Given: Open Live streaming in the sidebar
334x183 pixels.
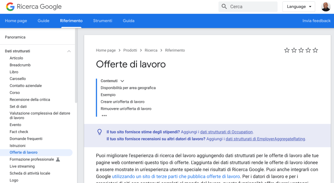Looking at the screenshot, I should coord(22,166).
